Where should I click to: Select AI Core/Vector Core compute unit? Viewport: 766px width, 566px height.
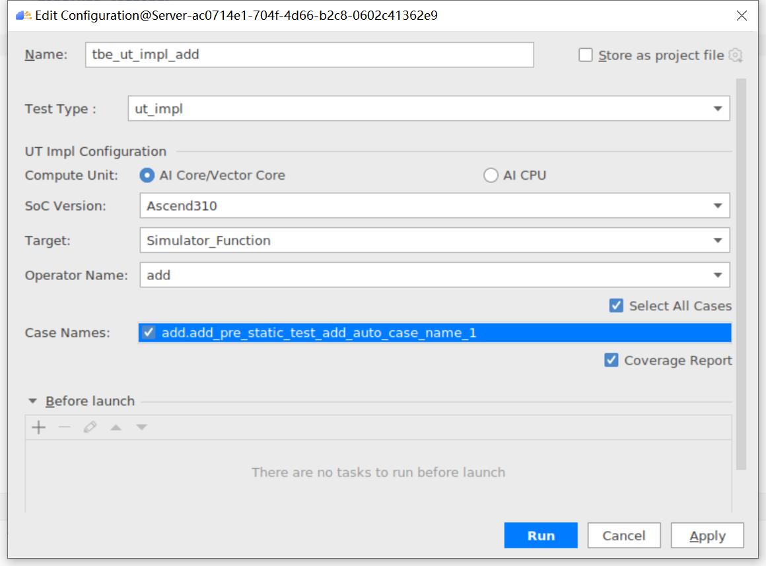click(147, 175)
